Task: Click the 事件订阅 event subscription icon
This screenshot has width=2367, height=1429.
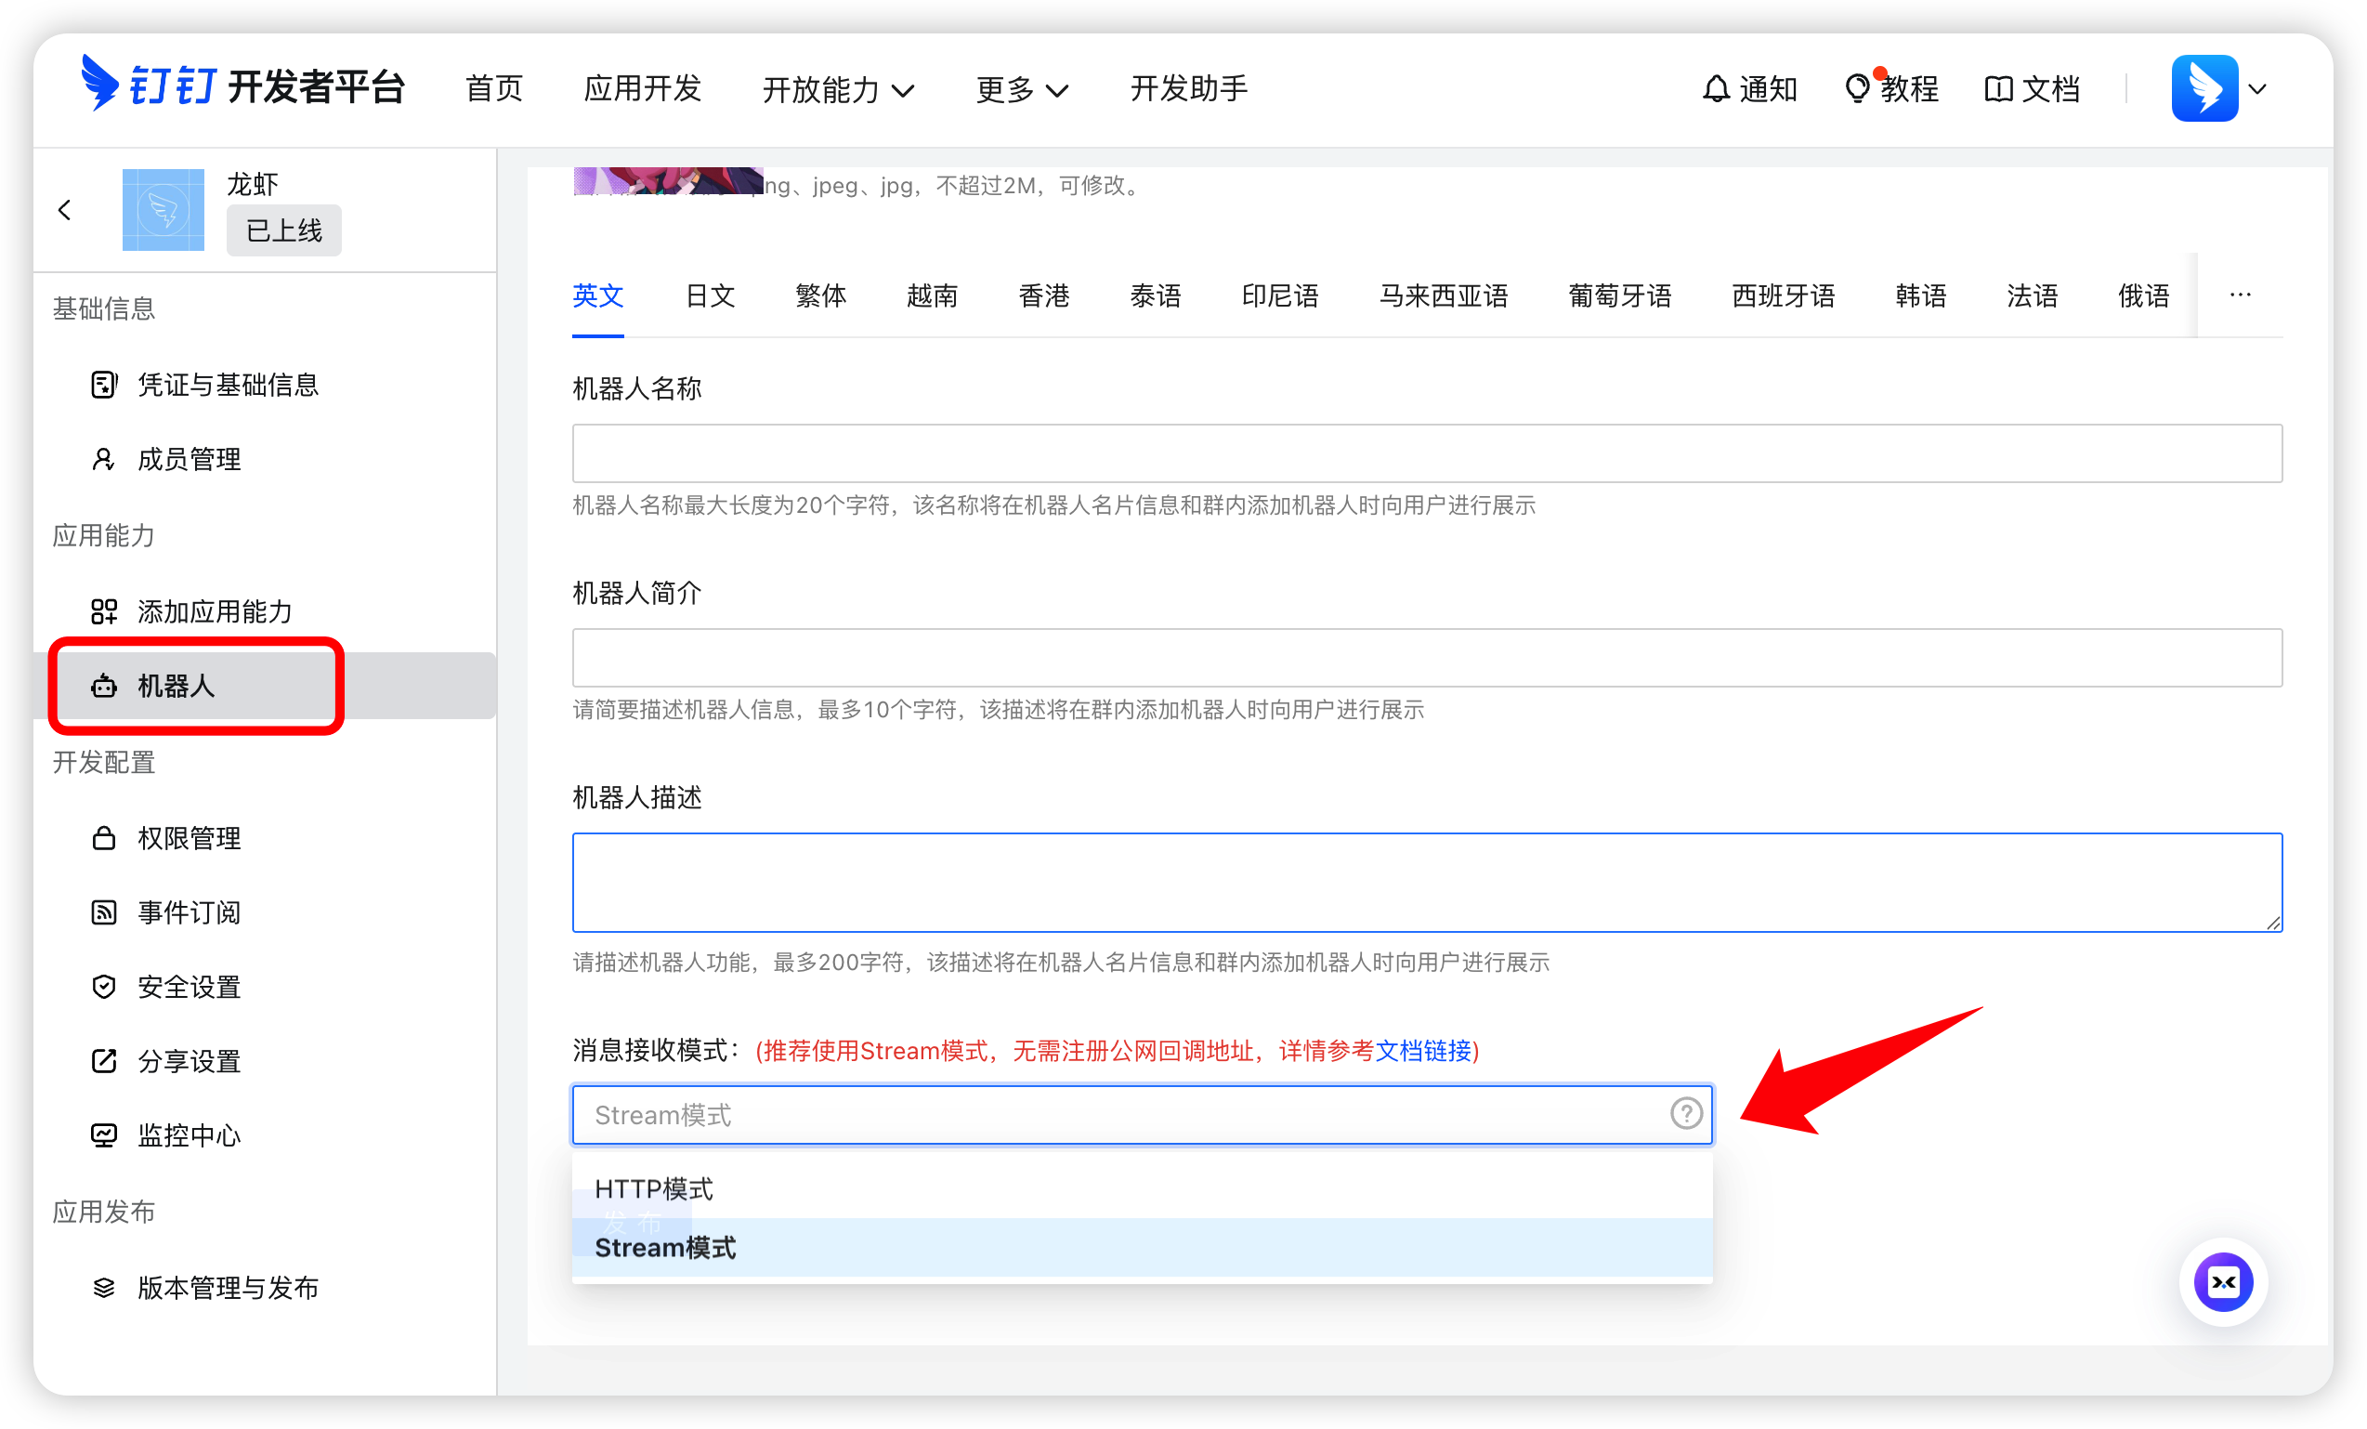Action: (x=104, y=912)
